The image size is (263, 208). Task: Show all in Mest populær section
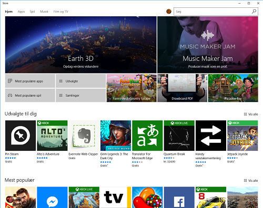coord(251,181)
